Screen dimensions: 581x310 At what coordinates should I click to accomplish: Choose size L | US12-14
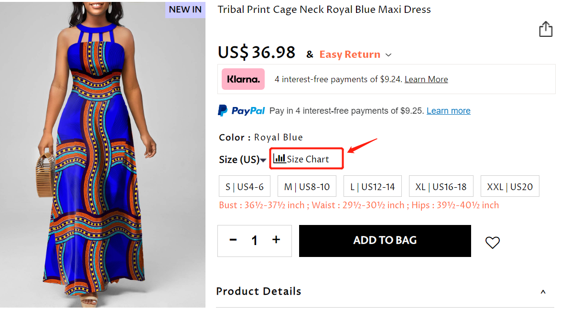tap(373, 187)
